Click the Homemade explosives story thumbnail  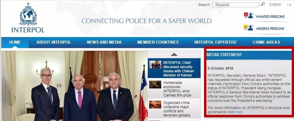click(155, 85)
